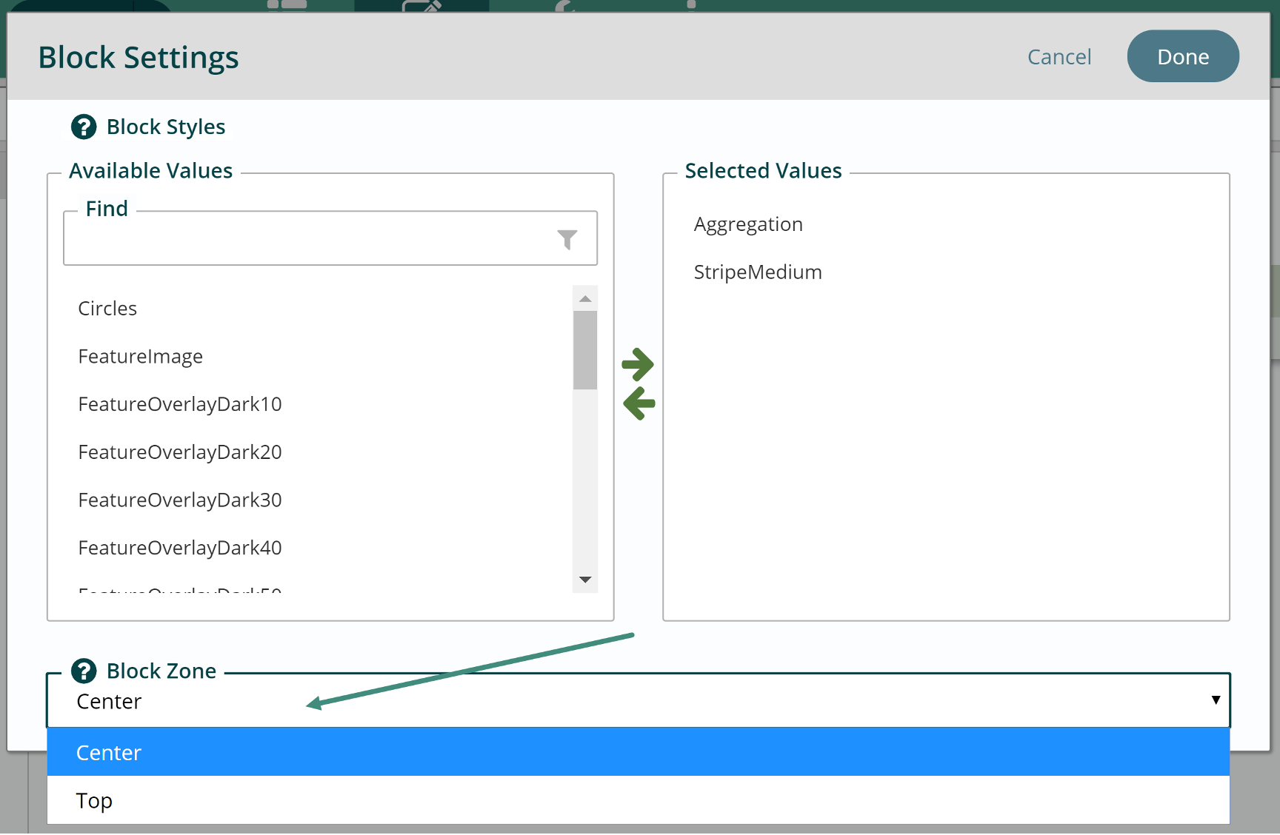Focus the Find input field
The image size is (1280, 835).
[330, 239]
